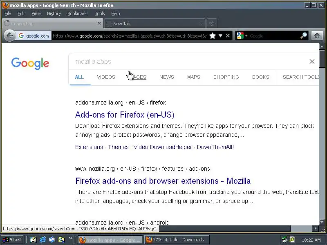Open the History menu
The image size is (327, 245).
(x=54, y=13)
